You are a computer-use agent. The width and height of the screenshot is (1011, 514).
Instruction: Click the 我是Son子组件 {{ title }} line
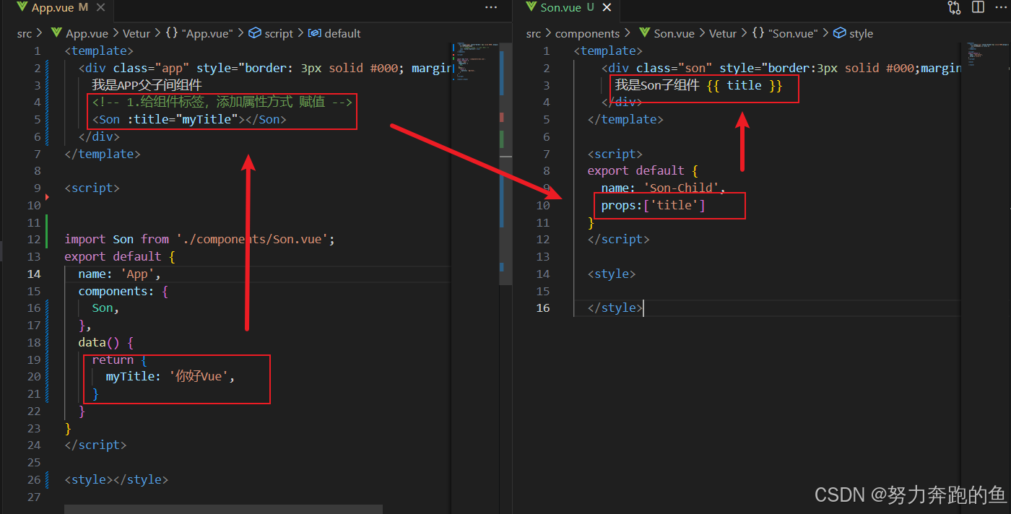[x=698, y=85]
